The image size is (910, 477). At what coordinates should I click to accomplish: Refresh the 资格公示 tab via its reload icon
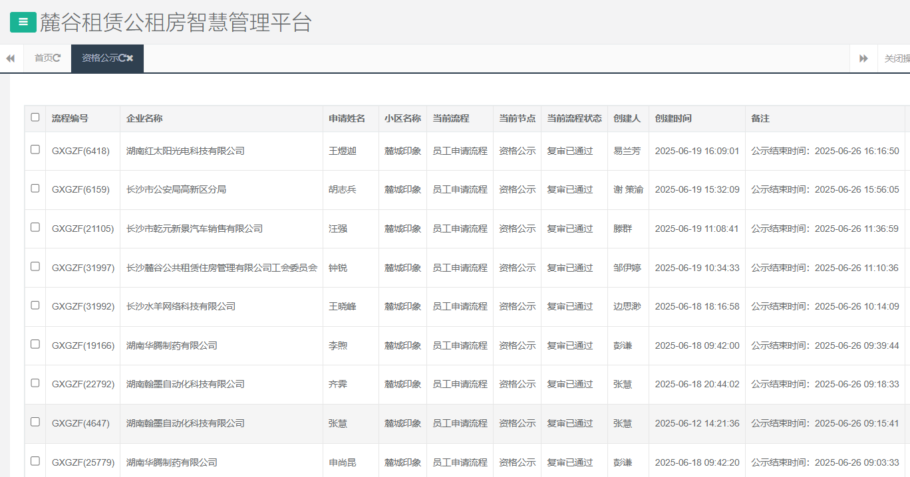tap(122, 58)
